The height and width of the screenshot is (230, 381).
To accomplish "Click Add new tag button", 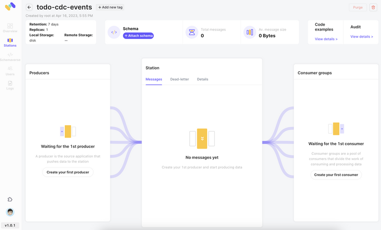I will (110, 8).
